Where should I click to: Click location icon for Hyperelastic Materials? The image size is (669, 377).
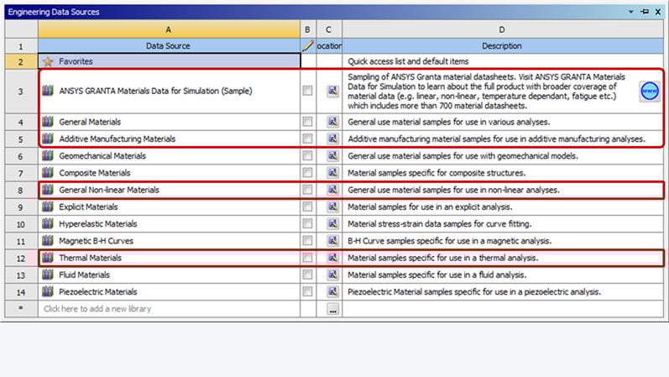(x=332, y=224)
